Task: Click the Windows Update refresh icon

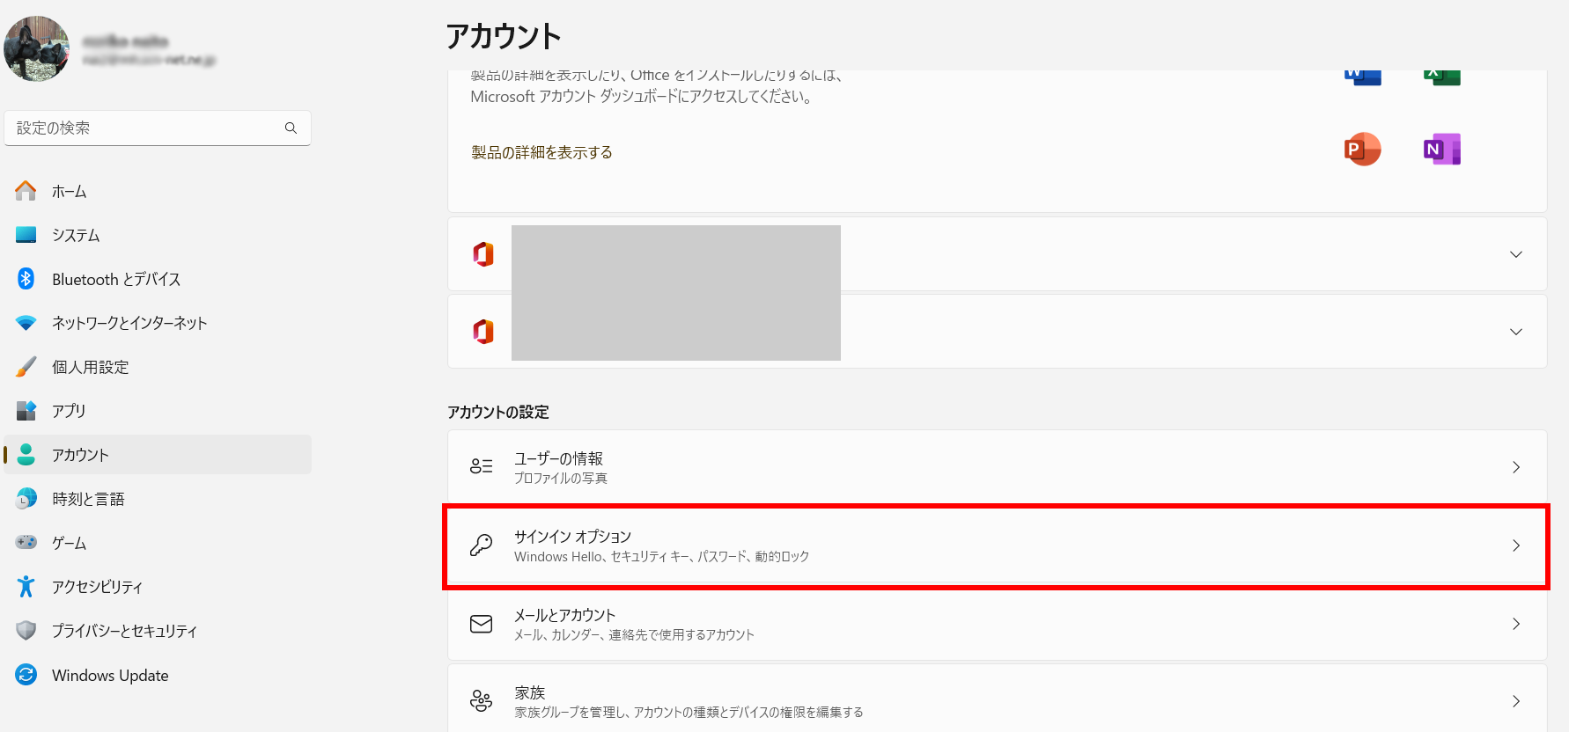Action: 26,675
